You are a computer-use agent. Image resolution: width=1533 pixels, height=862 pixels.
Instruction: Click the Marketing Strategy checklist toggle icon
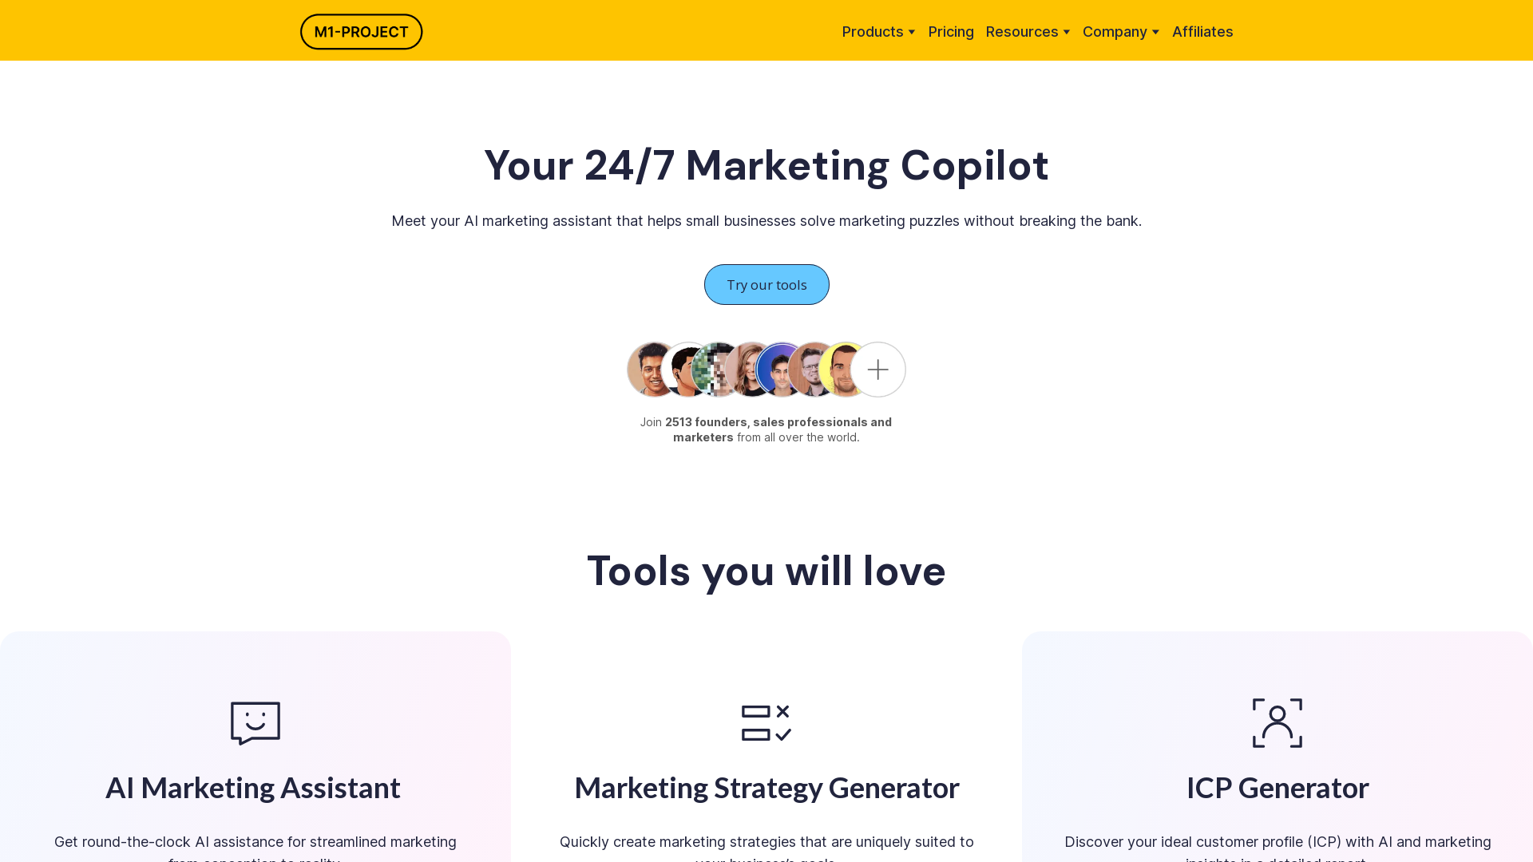(766, 723)
